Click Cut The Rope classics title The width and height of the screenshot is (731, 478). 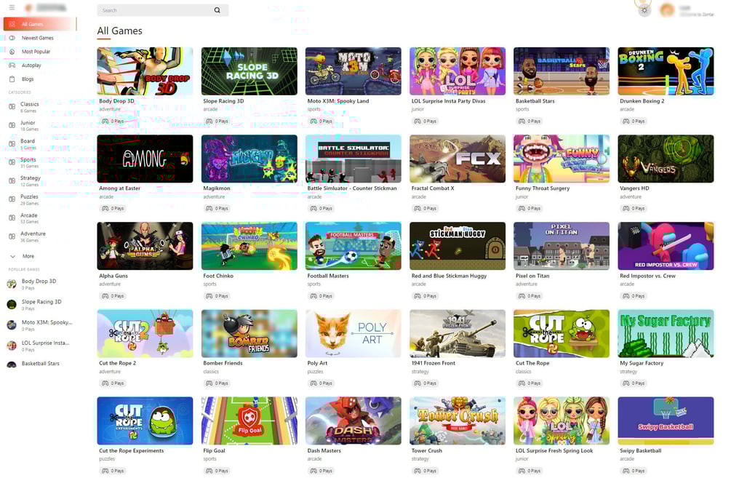point(532,363)
